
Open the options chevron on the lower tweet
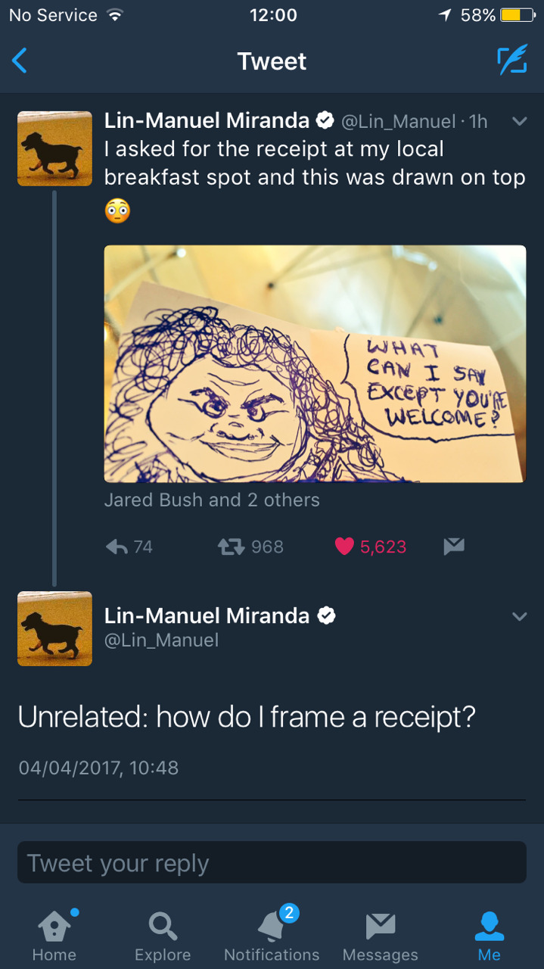tap(519, 617)
